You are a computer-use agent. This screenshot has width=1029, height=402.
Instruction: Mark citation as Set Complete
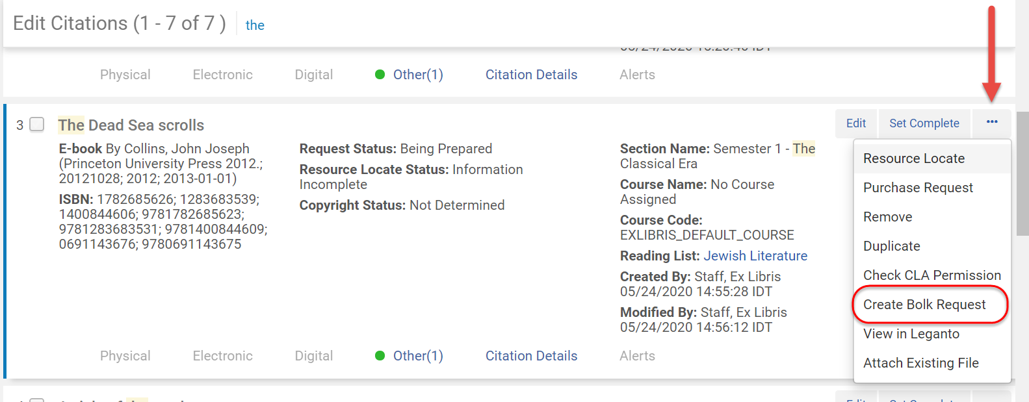click(x=924, y=123)
